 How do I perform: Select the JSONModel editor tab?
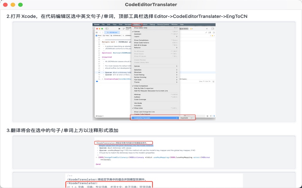click(x=112, y=32)
